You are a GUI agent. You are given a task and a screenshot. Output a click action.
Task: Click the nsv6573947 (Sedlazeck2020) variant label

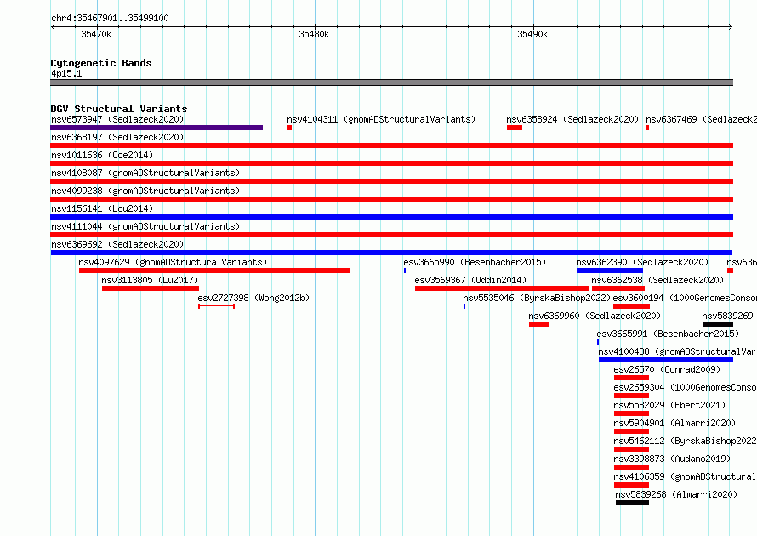(117, 119)
